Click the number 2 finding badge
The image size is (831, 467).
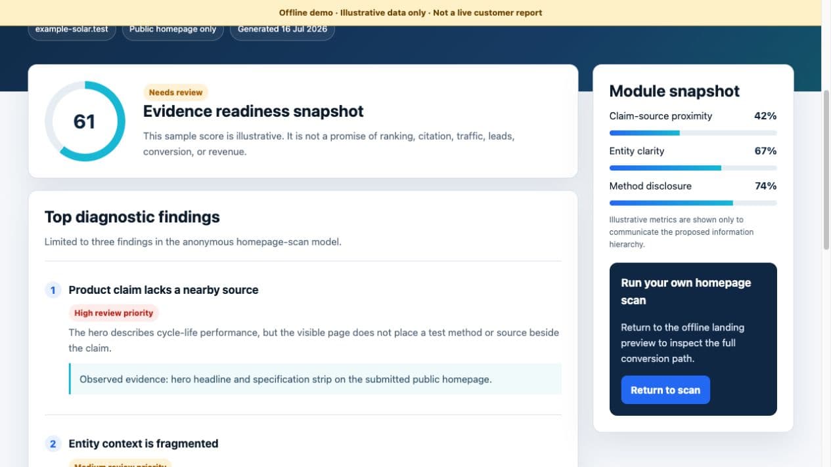click(53, 444)
